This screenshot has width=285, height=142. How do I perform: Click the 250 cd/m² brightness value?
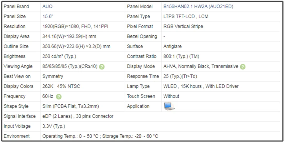[59, 56]
